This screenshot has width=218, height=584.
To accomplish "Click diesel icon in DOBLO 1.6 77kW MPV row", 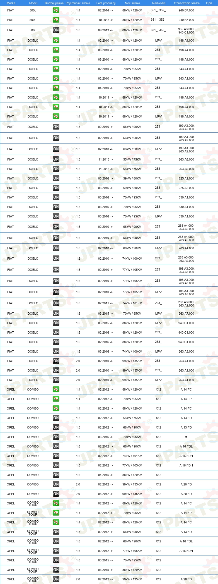I will point(56,292).
